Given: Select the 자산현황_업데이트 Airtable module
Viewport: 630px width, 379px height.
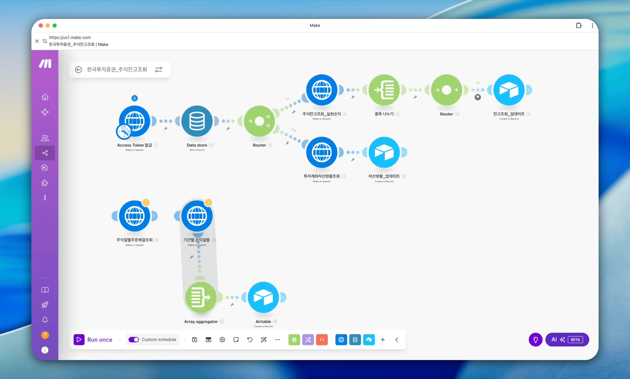Looking at the screenshot, I should [384, 152].
